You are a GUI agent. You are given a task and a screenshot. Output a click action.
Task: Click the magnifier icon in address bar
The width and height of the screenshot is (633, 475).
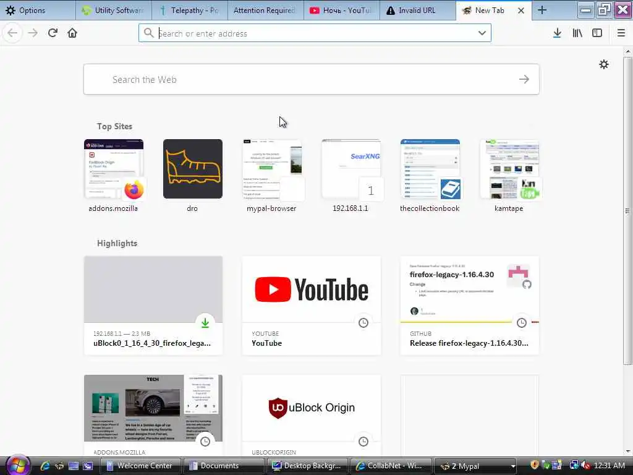[148, 33]
